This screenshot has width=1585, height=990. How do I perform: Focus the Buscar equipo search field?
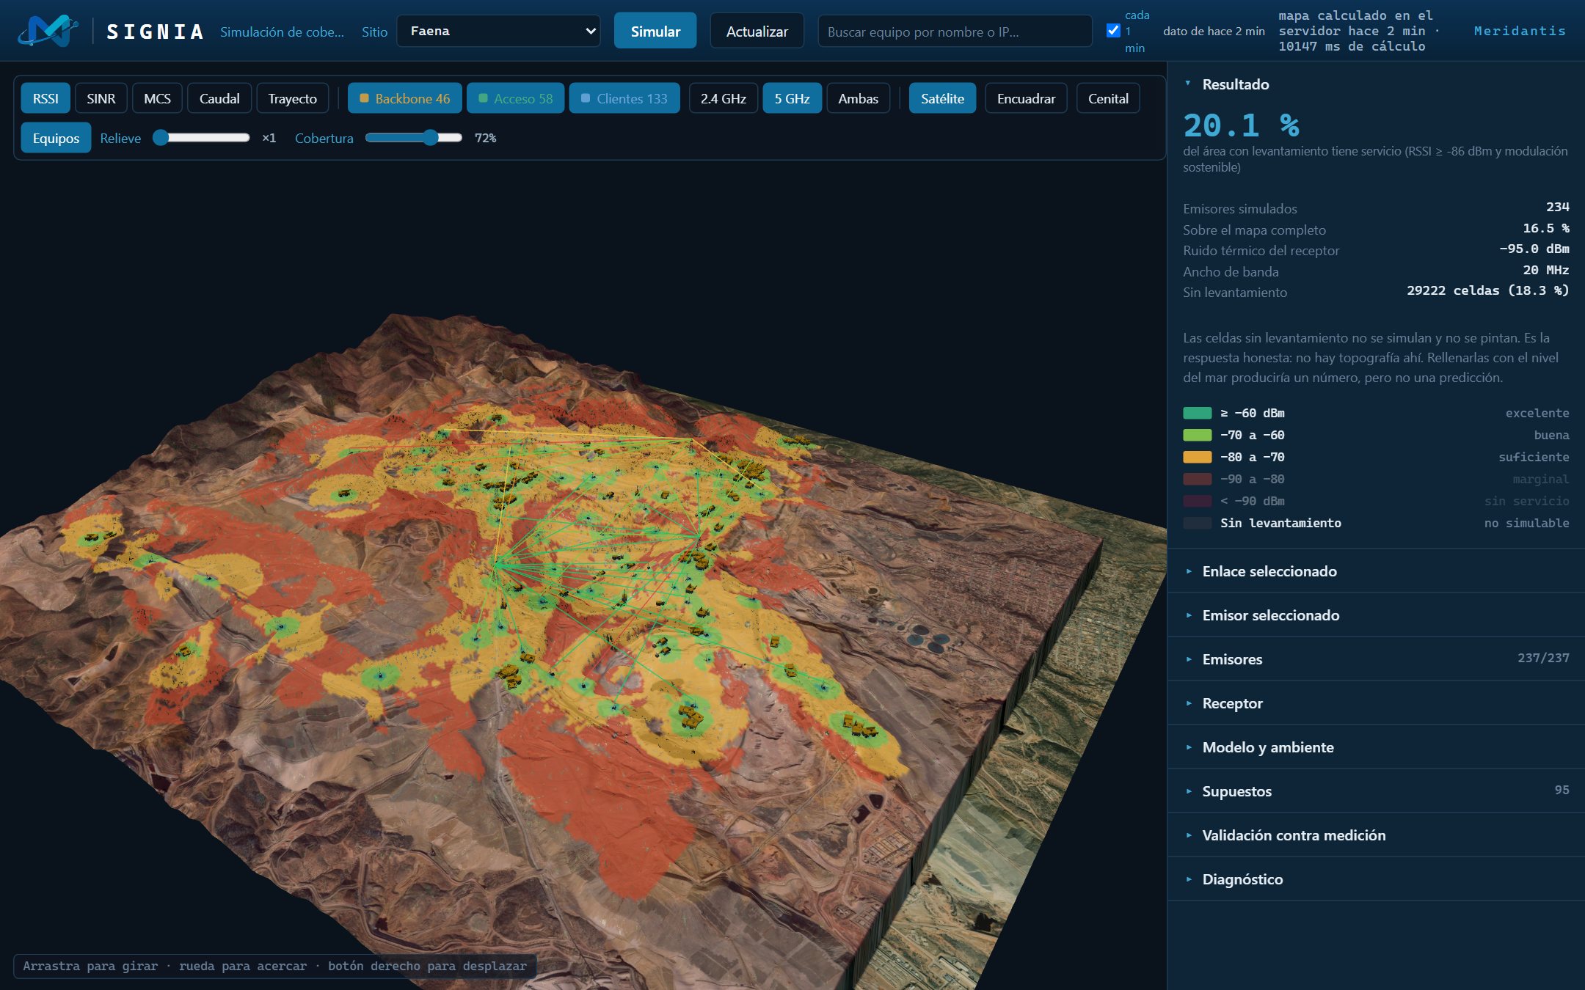coord(955,32)
